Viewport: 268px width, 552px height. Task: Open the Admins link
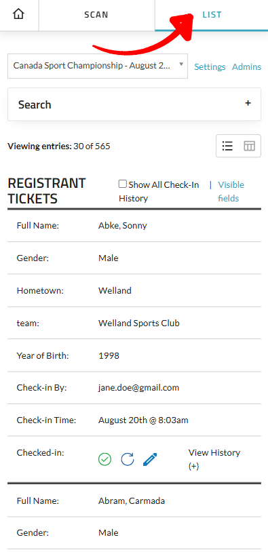(246, 67)
